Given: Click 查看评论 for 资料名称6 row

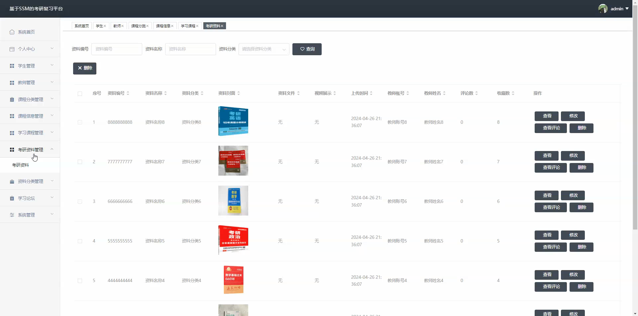Looking at the screenshot, I should pos(551,208).
